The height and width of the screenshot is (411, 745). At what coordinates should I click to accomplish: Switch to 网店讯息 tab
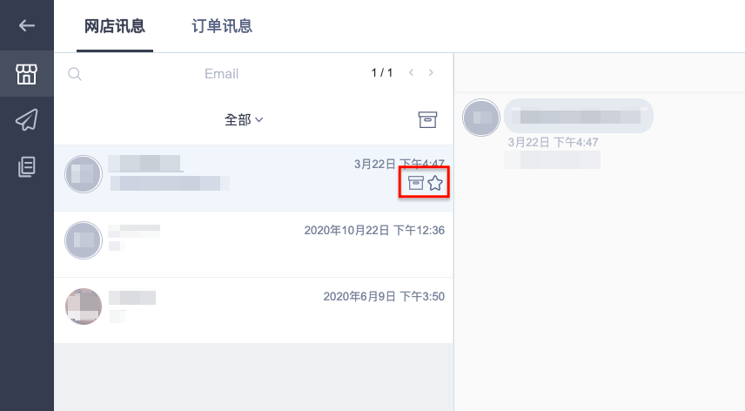(x=115, y=26)
